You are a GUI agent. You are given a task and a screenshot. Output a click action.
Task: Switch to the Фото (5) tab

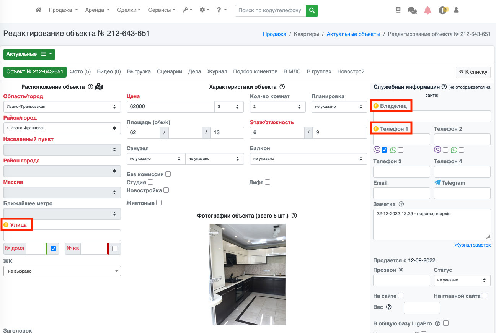coord(80,71)
